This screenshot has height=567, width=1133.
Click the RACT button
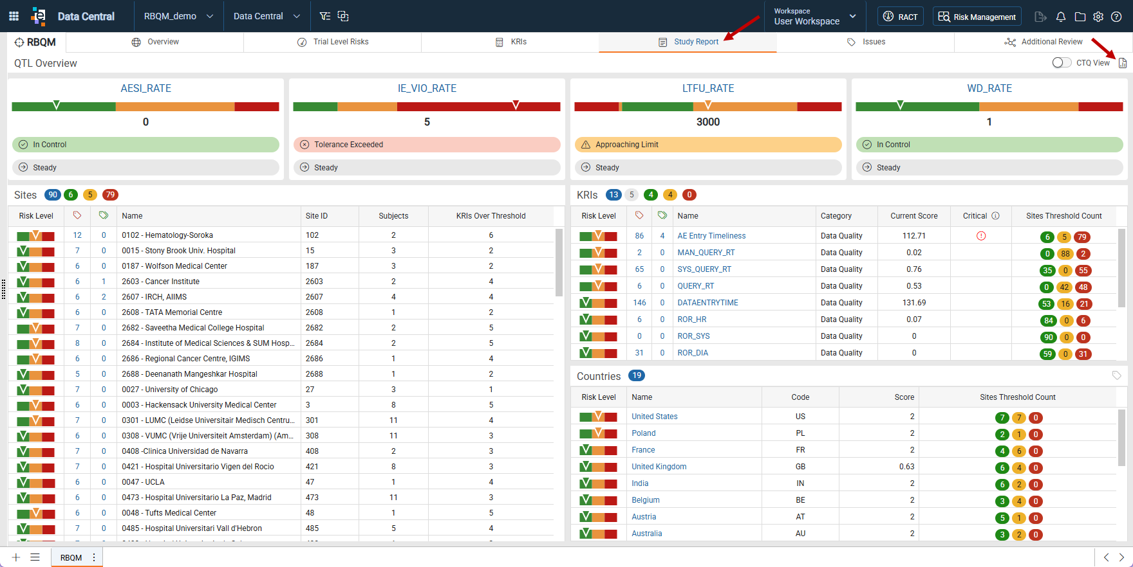900,17
